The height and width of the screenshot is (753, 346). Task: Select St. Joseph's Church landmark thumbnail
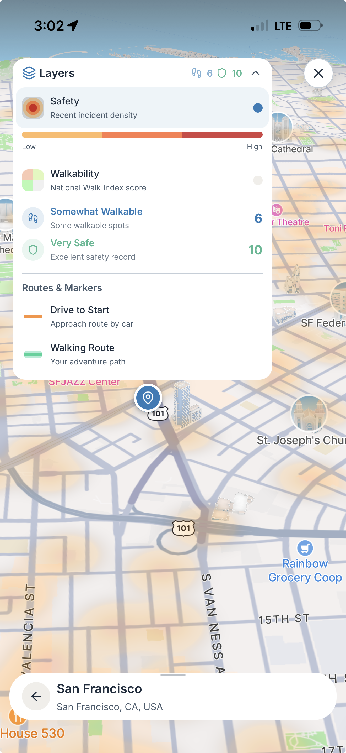tap(309, 413)
